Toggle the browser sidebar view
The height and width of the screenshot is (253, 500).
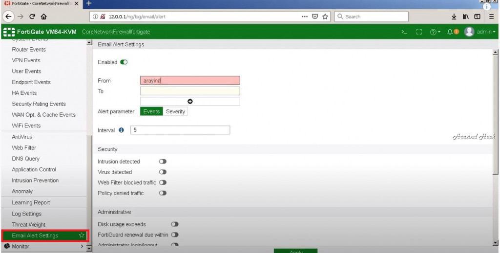pyautogui.click(x=478, y=17)
